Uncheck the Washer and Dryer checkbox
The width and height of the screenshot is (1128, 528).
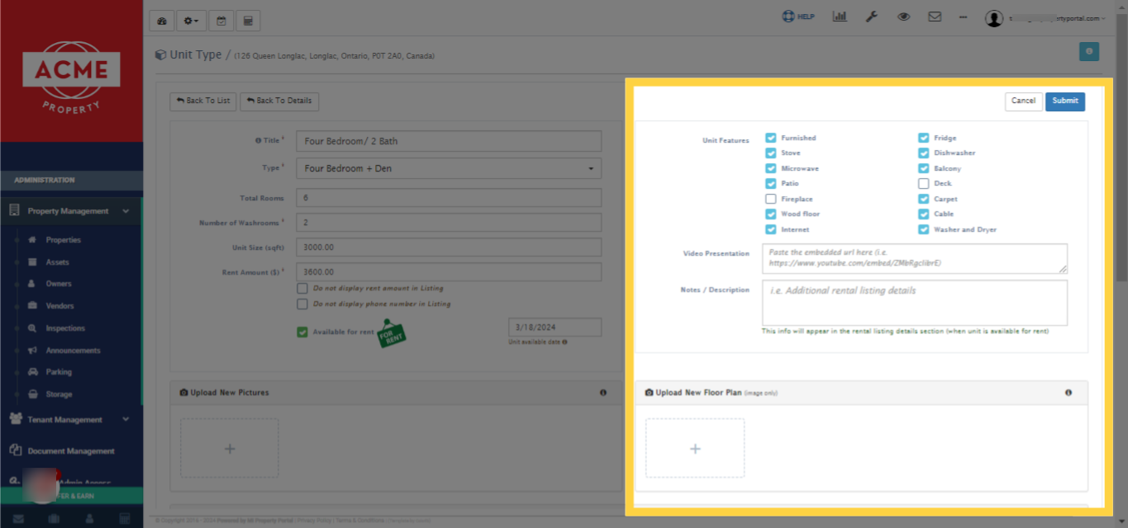coord(923,229)
